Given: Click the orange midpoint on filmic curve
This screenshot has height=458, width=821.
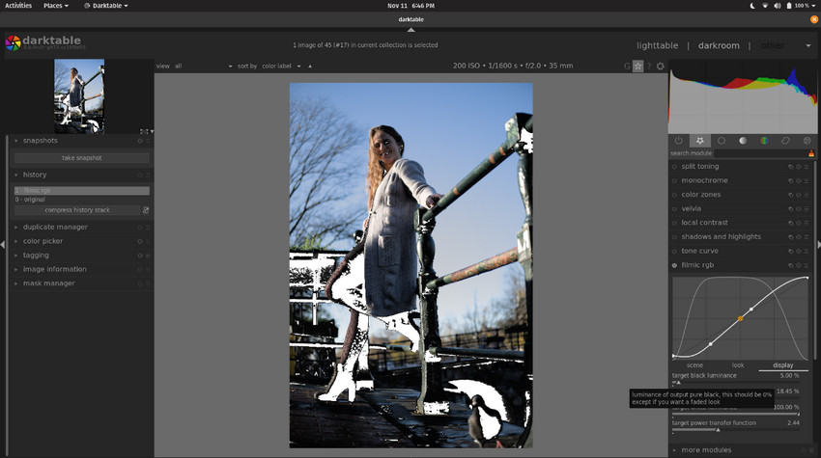Looking at the screenshot, I should pos(741,318).
